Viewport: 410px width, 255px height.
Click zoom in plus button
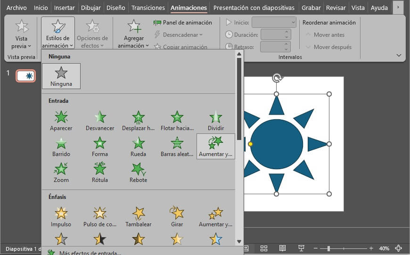coord(371,248)
